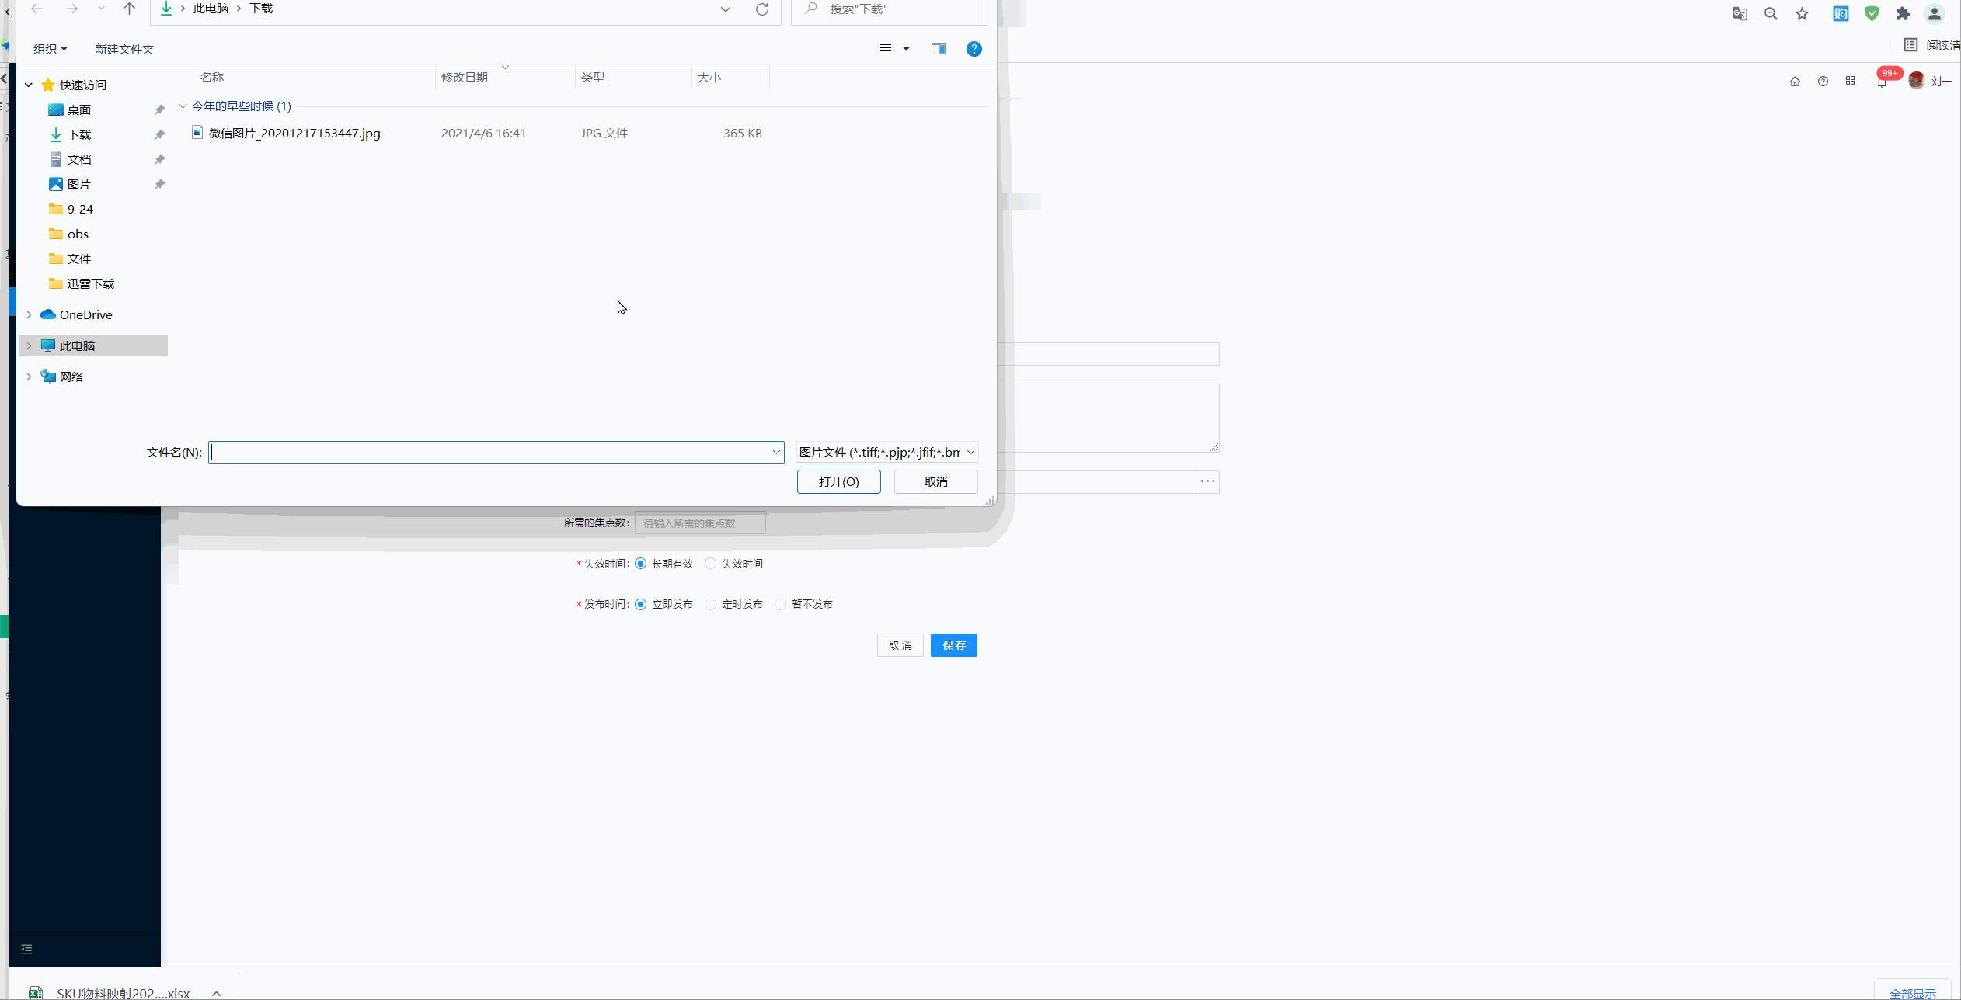Open the view options dropdown arrow
Viewport: 1961px width, 1000px height.
906,49
